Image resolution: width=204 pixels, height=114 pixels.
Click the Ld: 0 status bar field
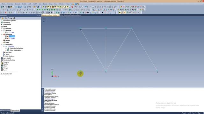(x=189, y=113)
